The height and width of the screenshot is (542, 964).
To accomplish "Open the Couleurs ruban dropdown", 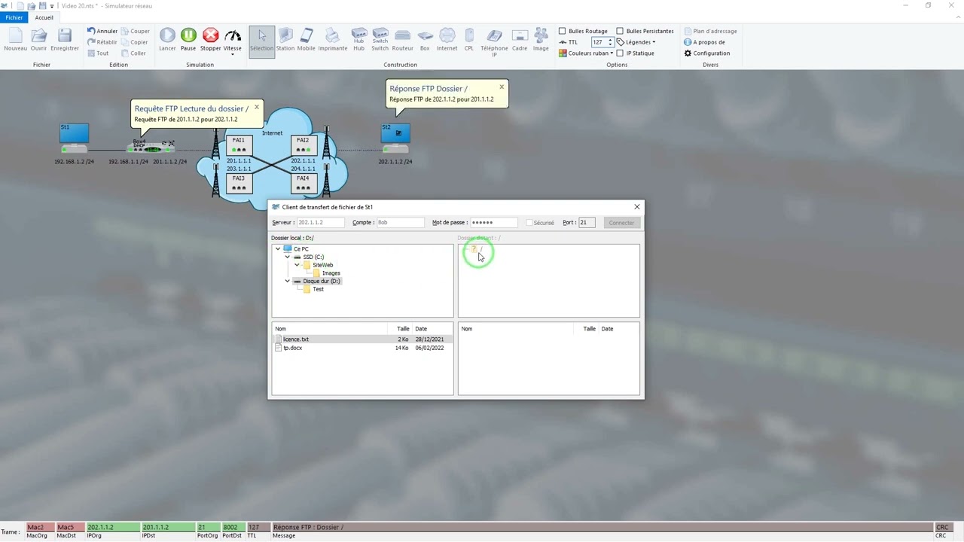I will pos(586,53).
